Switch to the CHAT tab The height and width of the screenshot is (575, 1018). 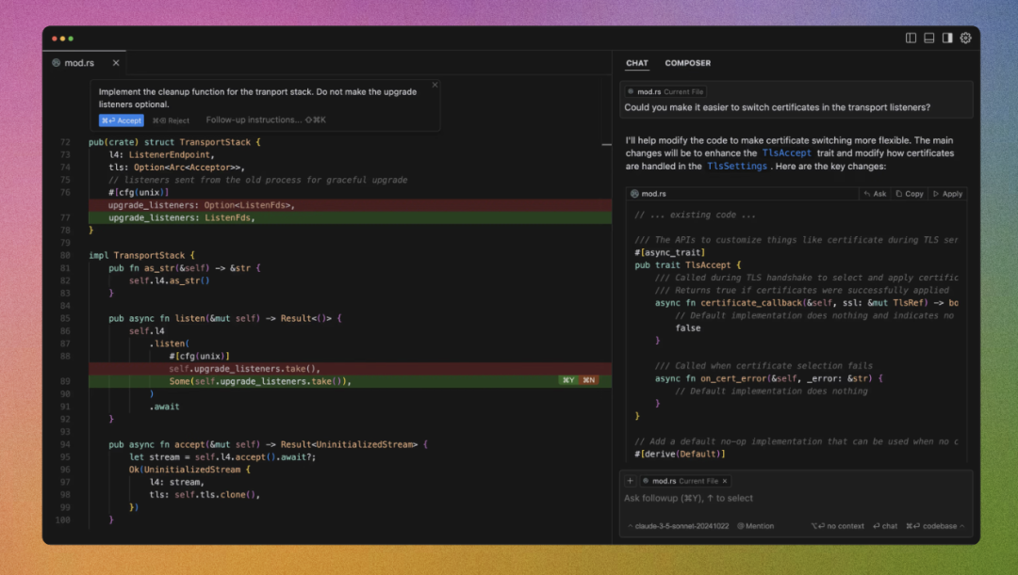coord(637,63)
